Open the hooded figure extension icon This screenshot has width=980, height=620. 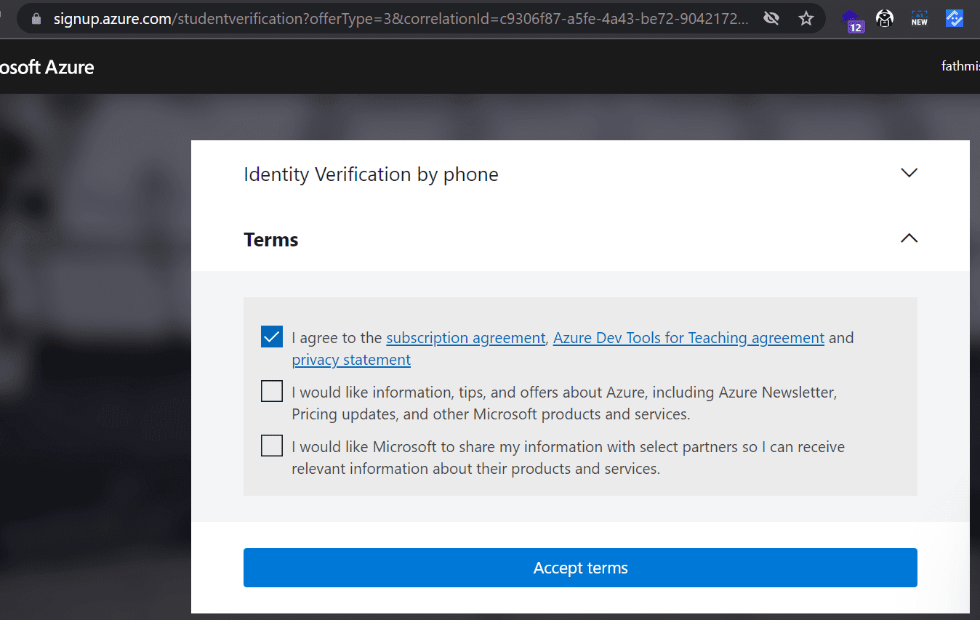885,19
